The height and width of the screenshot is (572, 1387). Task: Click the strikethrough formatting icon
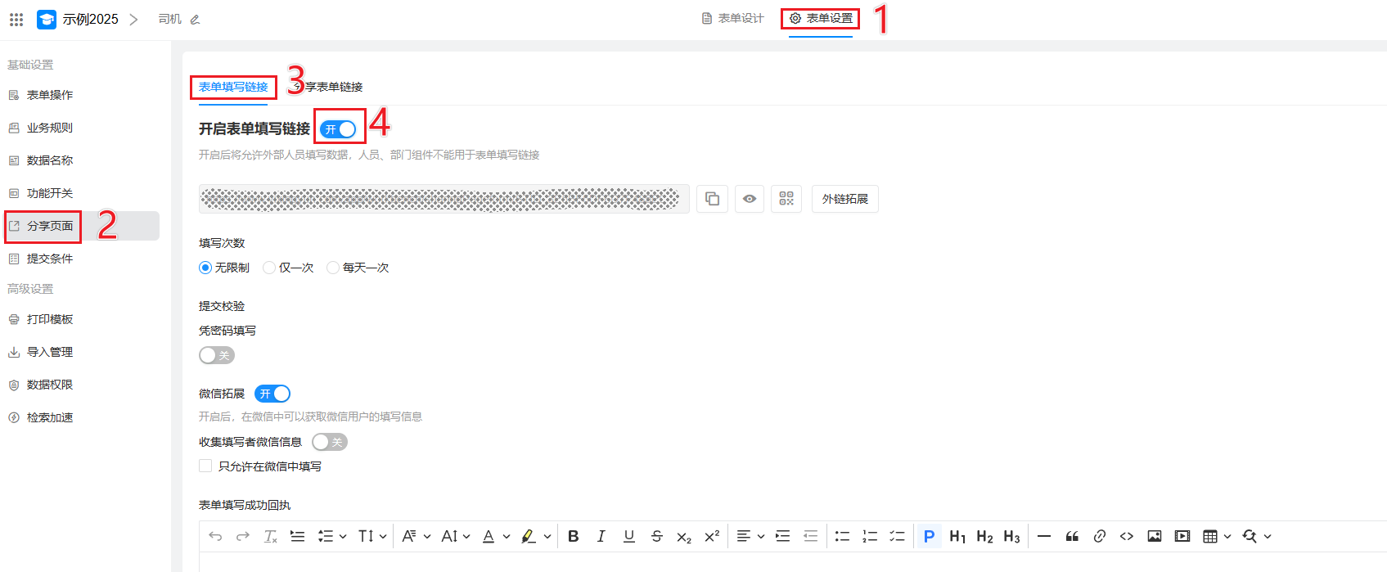[x=656, y=536]
